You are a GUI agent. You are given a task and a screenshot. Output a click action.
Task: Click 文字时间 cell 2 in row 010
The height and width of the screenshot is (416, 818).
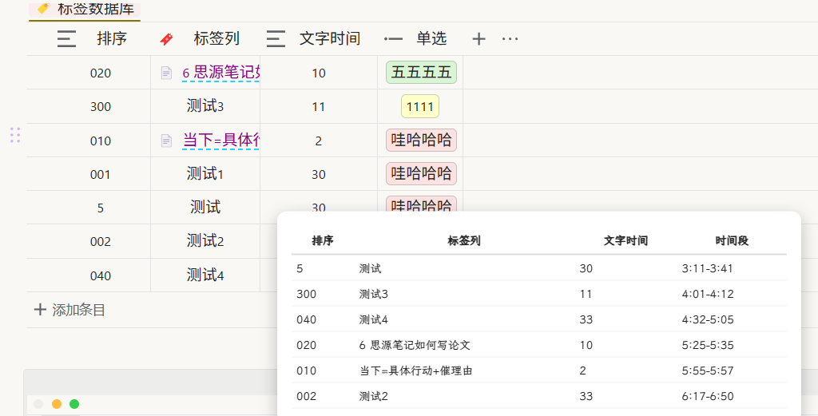click(x=319, y=141)
